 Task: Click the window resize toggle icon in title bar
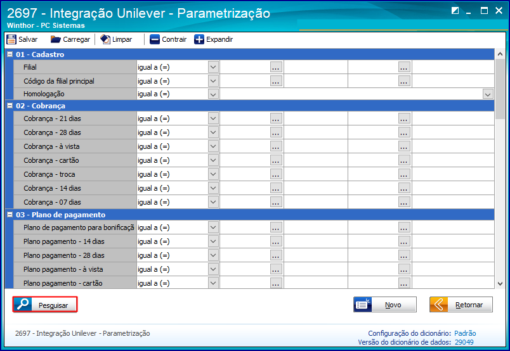[455, 11]
